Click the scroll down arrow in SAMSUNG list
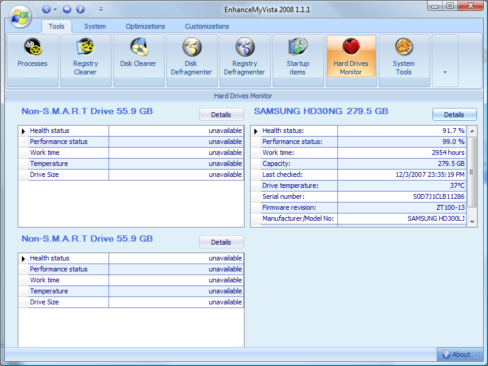The height and width of the screenshot is (366, 488). pos(472,221)
